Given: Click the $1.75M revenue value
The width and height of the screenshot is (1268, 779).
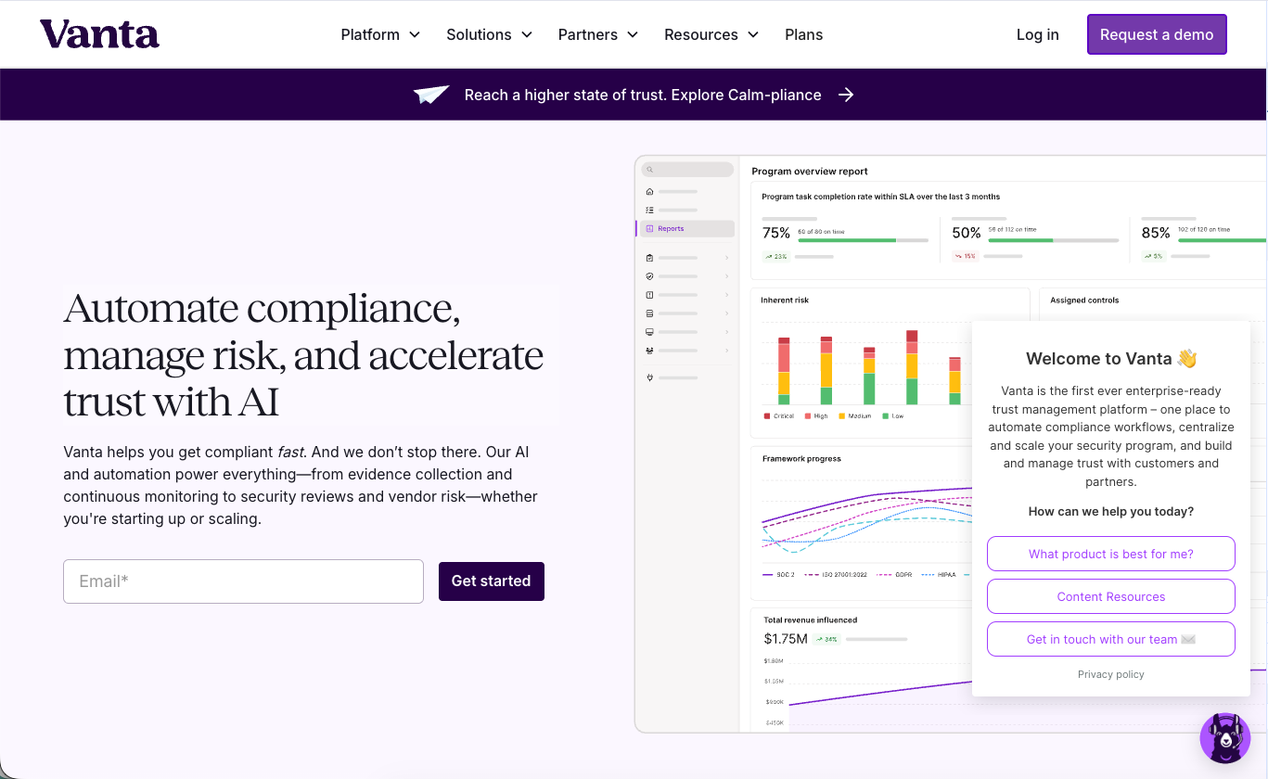Looking at the screenshot, I should (x=786, y=639).
